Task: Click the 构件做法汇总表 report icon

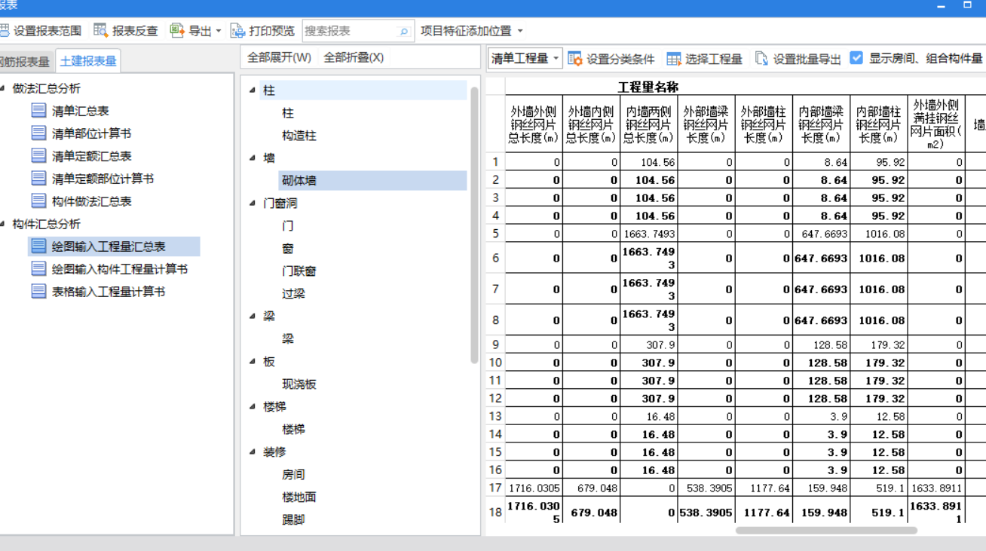Action: (39, 201)
